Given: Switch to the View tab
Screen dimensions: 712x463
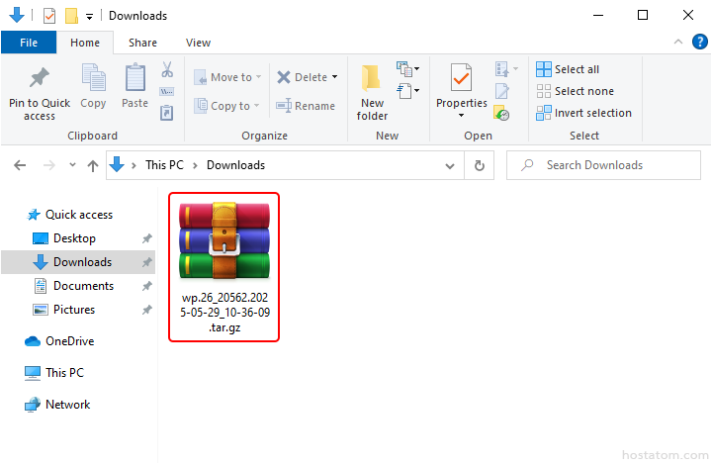Looking at the screenshot, I should click(198, 43).
